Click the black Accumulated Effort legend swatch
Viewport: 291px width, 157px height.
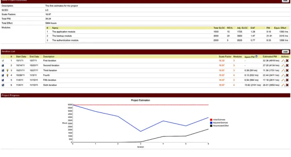[211, 125]
